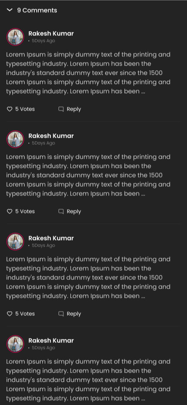
Task: Select the Reply text under first comment
Action: 74,109
